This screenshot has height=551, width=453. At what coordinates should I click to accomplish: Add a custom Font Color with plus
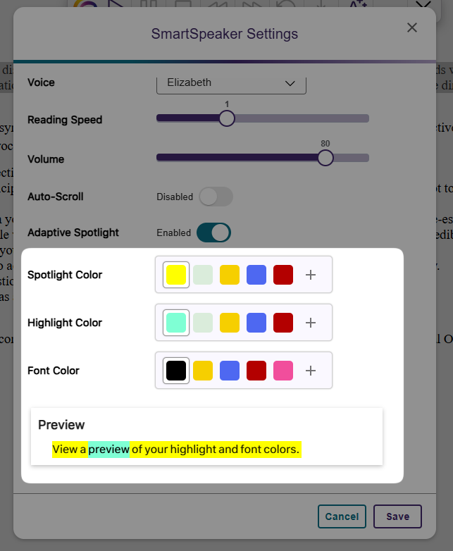311,371
